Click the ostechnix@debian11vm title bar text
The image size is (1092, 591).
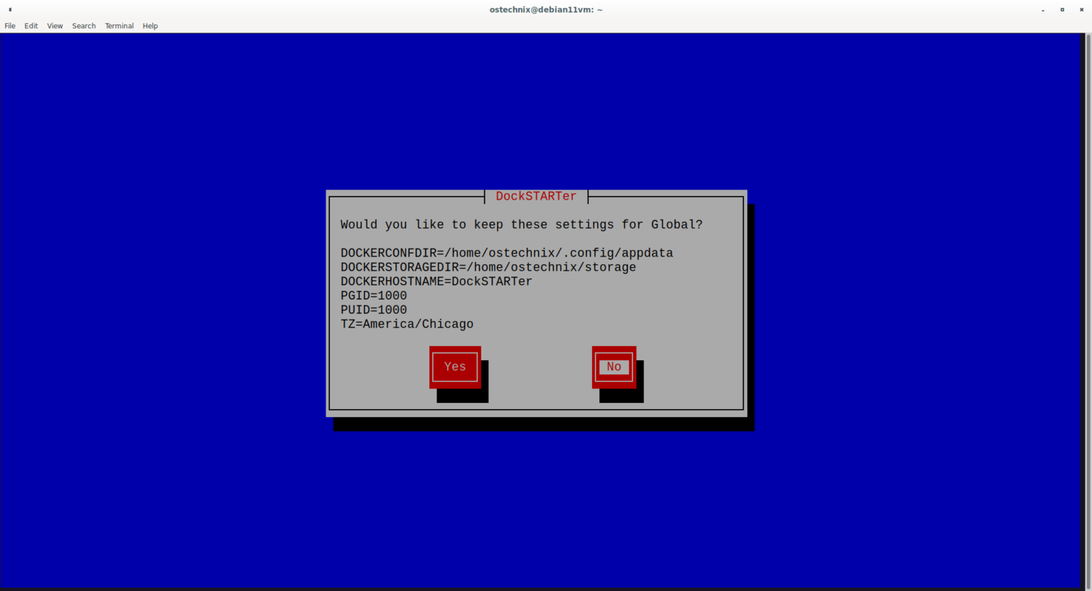(545, 9)
